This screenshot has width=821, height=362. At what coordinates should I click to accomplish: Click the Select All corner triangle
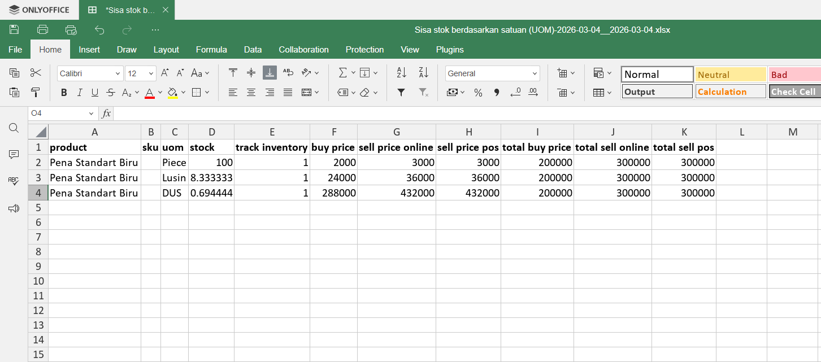pos(38,132)
